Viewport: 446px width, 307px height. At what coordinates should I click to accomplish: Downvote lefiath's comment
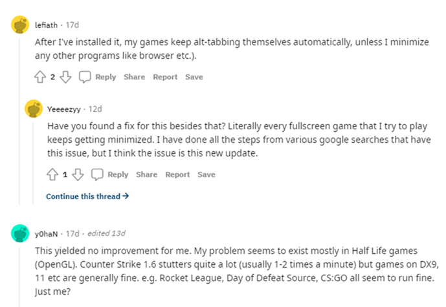66,77
